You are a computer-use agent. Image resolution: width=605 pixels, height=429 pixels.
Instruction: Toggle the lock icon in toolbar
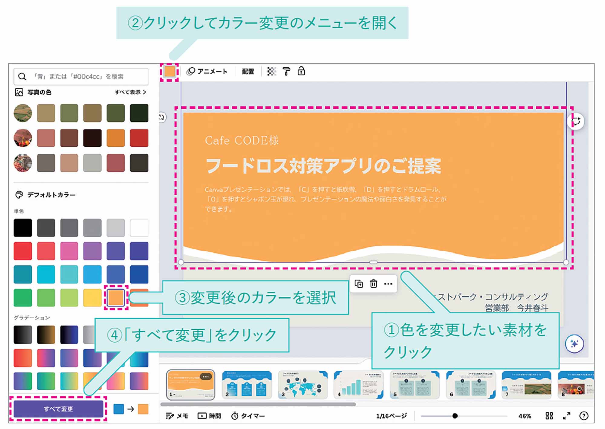coord(301,71)
